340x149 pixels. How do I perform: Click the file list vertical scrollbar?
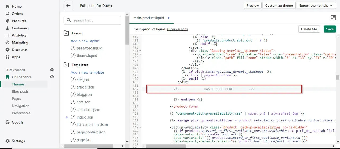[127, 30]
